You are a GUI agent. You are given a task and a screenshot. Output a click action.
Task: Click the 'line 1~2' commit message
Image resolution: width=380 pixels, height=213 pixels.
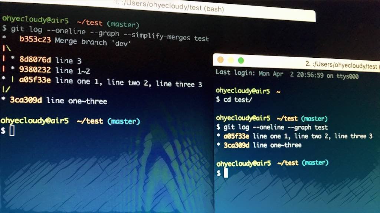[x=73, y=71]
